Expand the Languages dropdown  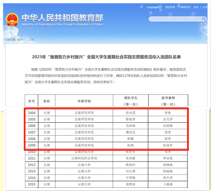[154, 7]
